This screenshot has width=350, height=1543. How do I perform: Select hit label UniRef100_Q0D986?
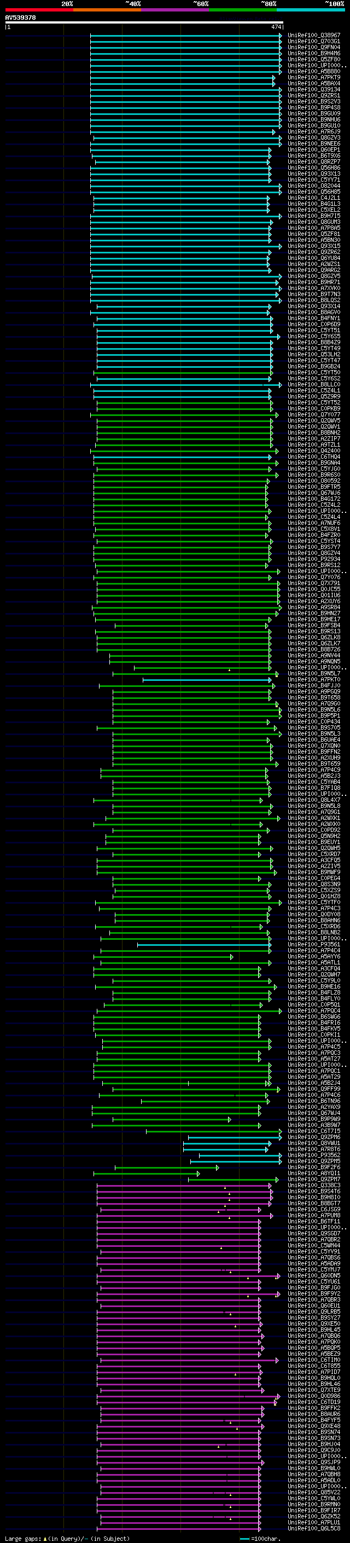point(314,1396)
